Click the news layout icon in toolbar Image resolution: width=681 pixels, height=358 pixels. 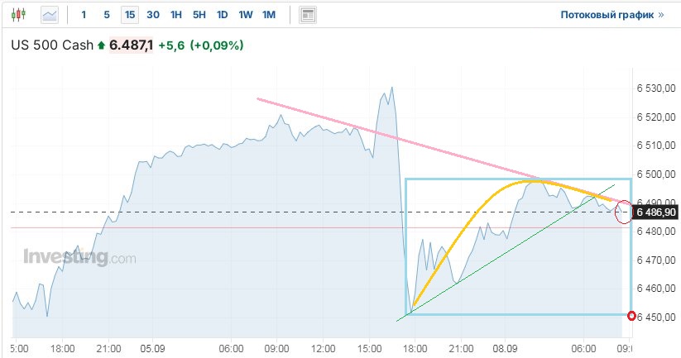point(308,15)
